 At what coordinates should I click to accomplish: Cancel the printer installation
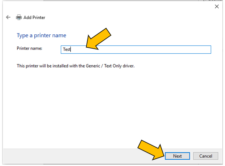point(206,156)
